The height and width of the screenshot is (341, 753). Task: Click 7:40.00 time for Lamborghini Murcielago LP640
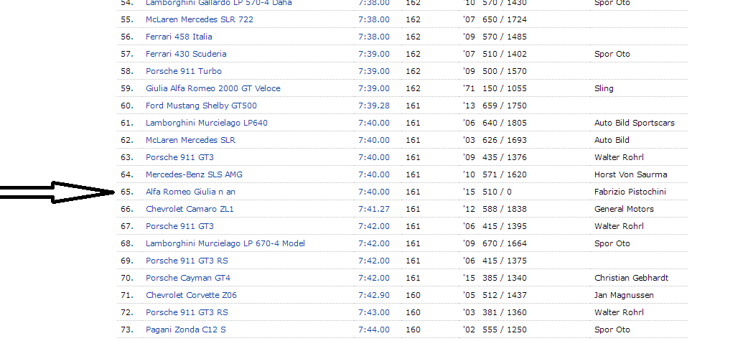click(373, 123)
